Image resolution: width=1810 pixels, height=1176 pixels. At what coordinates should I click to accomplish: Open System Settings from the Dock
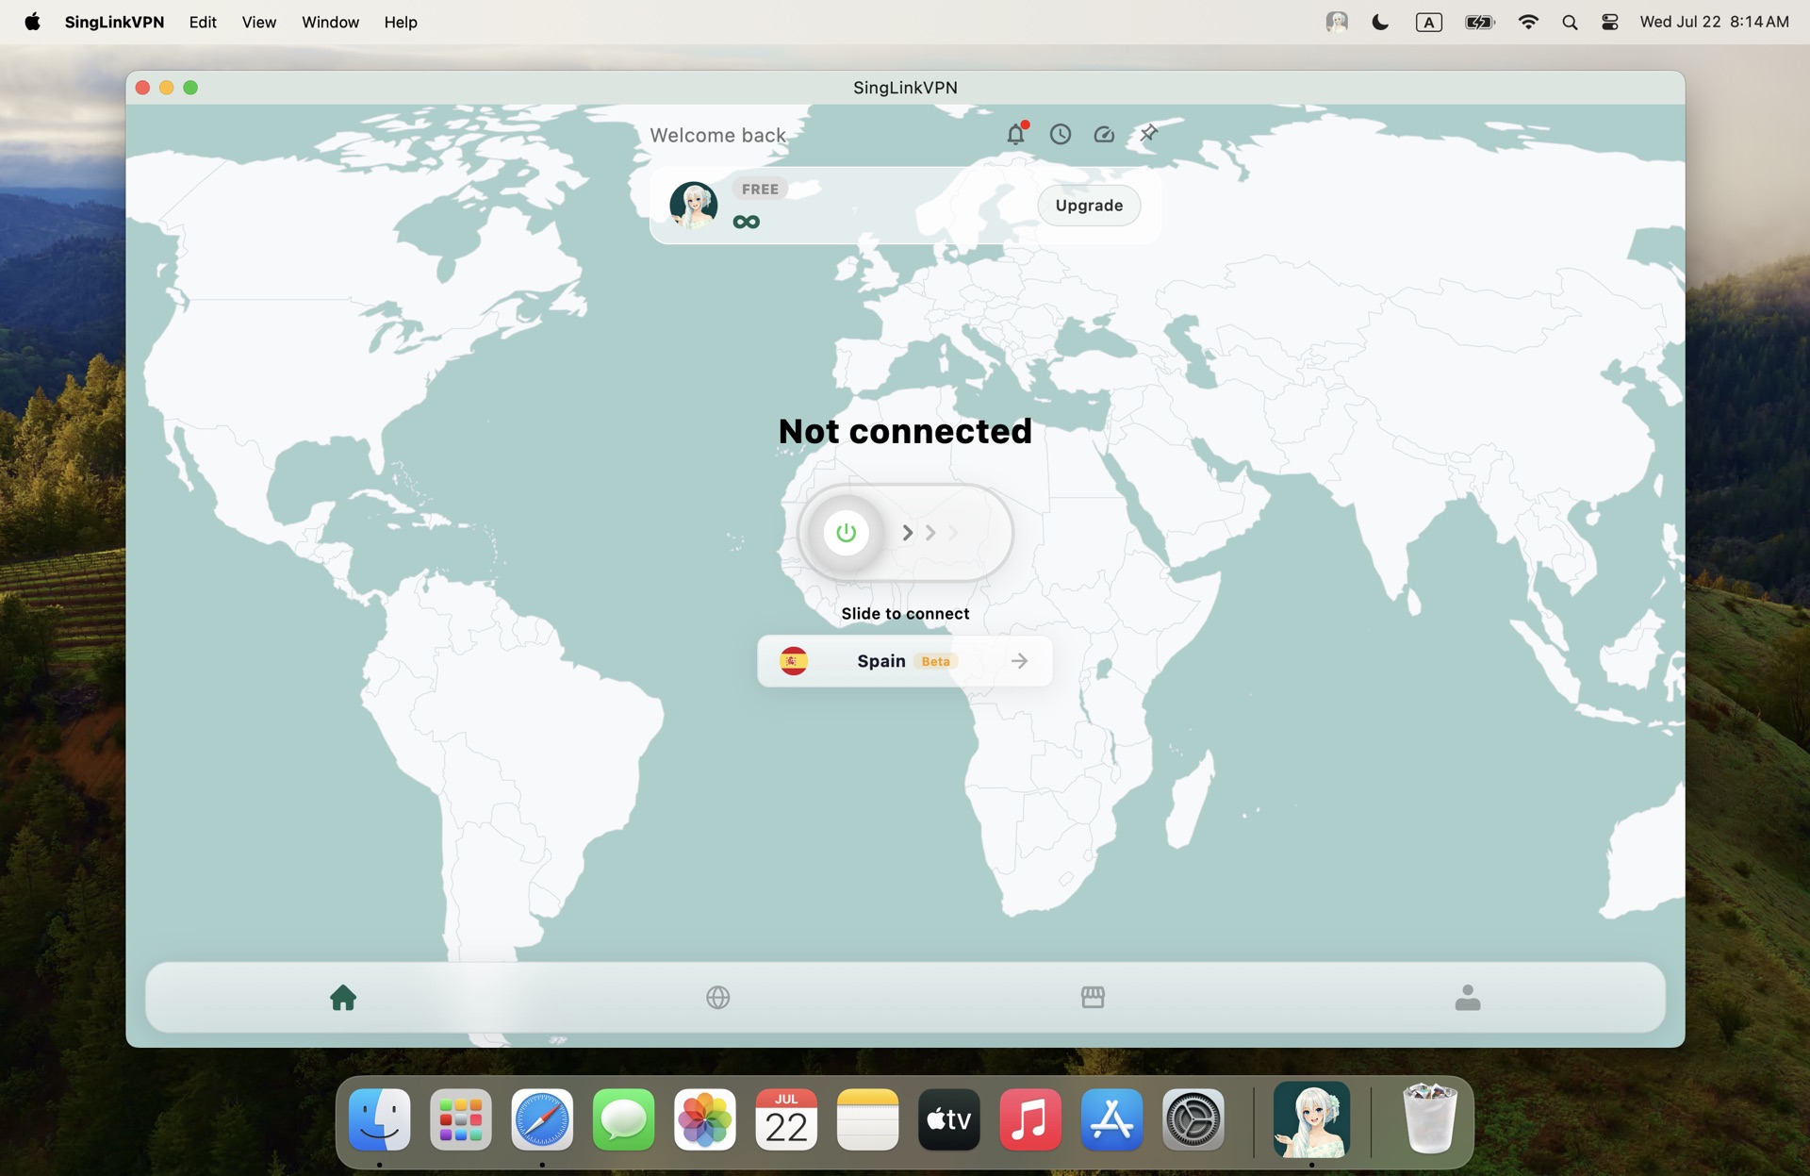pyautogui.click(x=1193, y=1119)
